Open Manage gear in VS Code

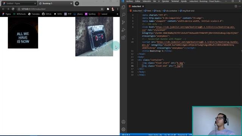click(x=123, y=129)
